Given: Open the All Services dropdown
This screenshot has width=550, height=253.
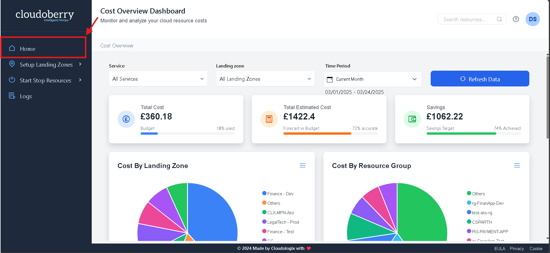Looking at the screenshot, I should tap(158, 79).
